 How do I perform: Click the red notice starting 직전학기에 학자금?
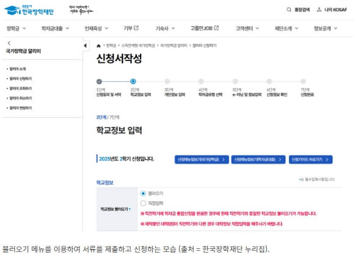[x=229, y=214]
